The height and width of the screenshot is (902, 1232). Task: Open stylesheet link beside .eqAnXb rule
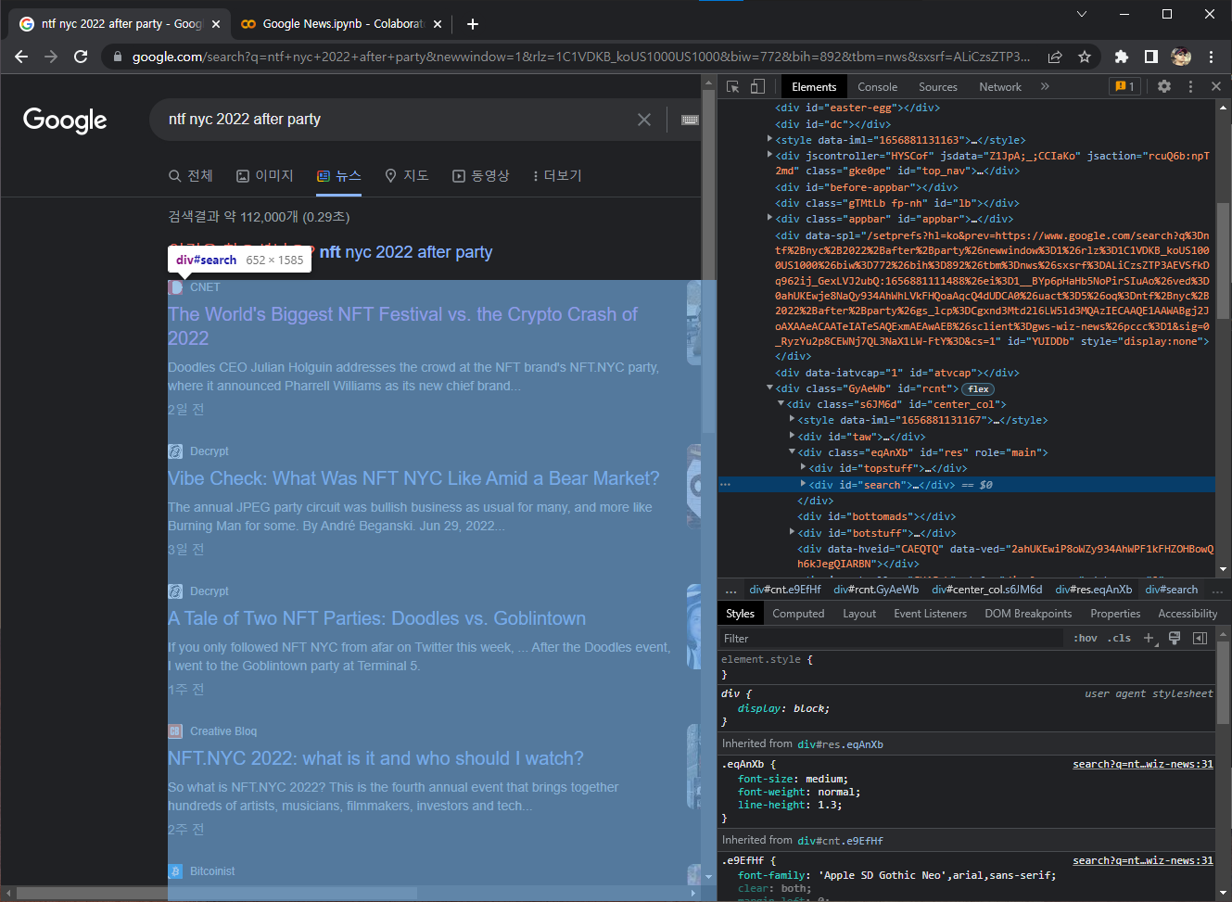[1142, 764]
